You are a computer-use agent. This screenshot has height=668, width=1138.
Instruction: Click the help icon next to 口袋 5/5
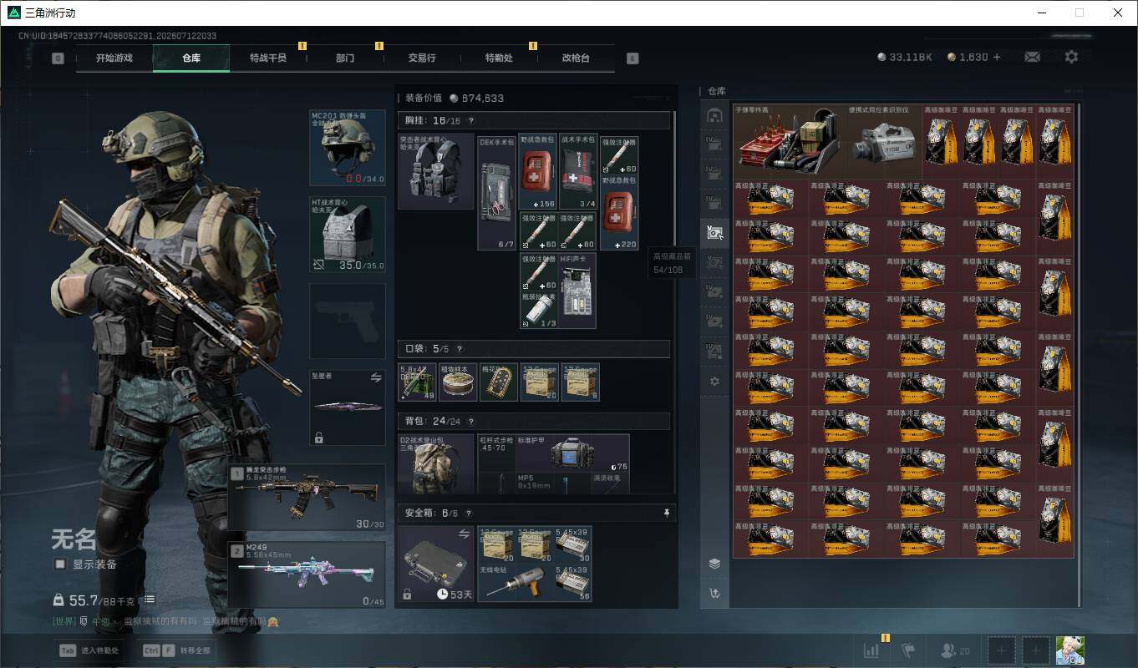(459, 349)
